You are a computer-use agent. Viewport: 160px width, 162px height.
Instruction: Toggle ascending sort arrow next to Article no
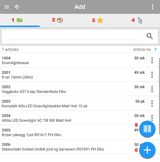(x=156, y=49)
